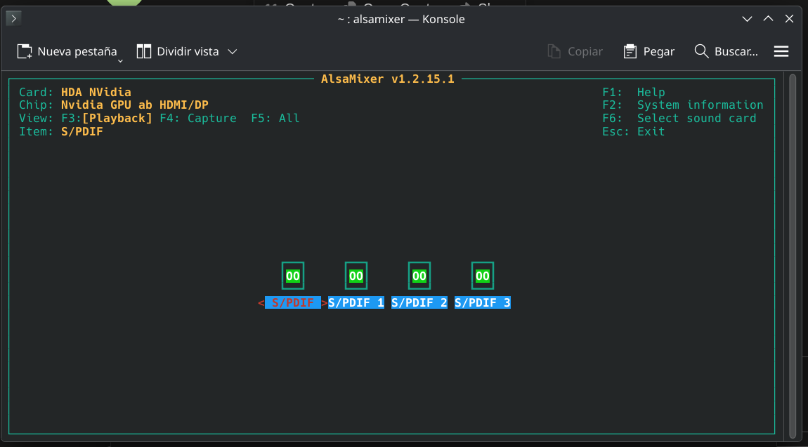Expand the Dividir vista chevron
The image size is (808, 447).
tap(233, 51)
